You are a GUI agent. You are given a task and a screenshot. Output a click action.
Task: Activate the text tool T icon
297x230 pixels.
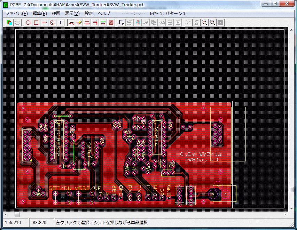[x=61, y=23]
